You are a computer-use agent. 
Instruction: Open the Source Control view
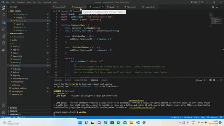(3, 22)
